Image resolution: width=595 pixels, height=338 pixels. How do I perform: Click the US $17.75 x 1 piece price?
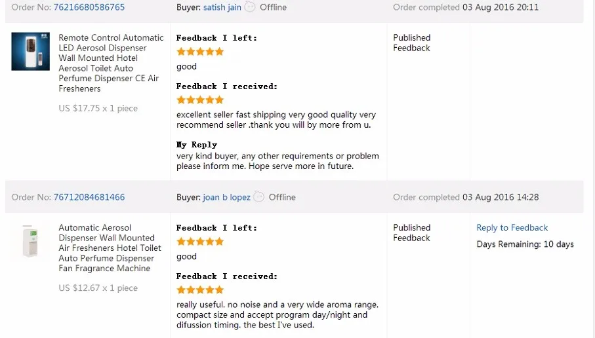[98, 108]
